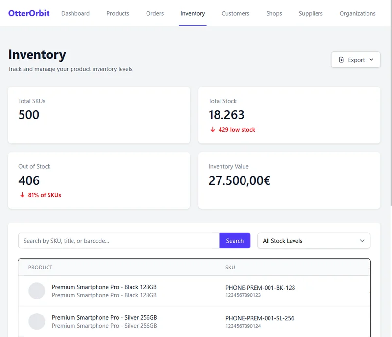
Task: Go to the Organizations tab
Action: coord(357,13)
